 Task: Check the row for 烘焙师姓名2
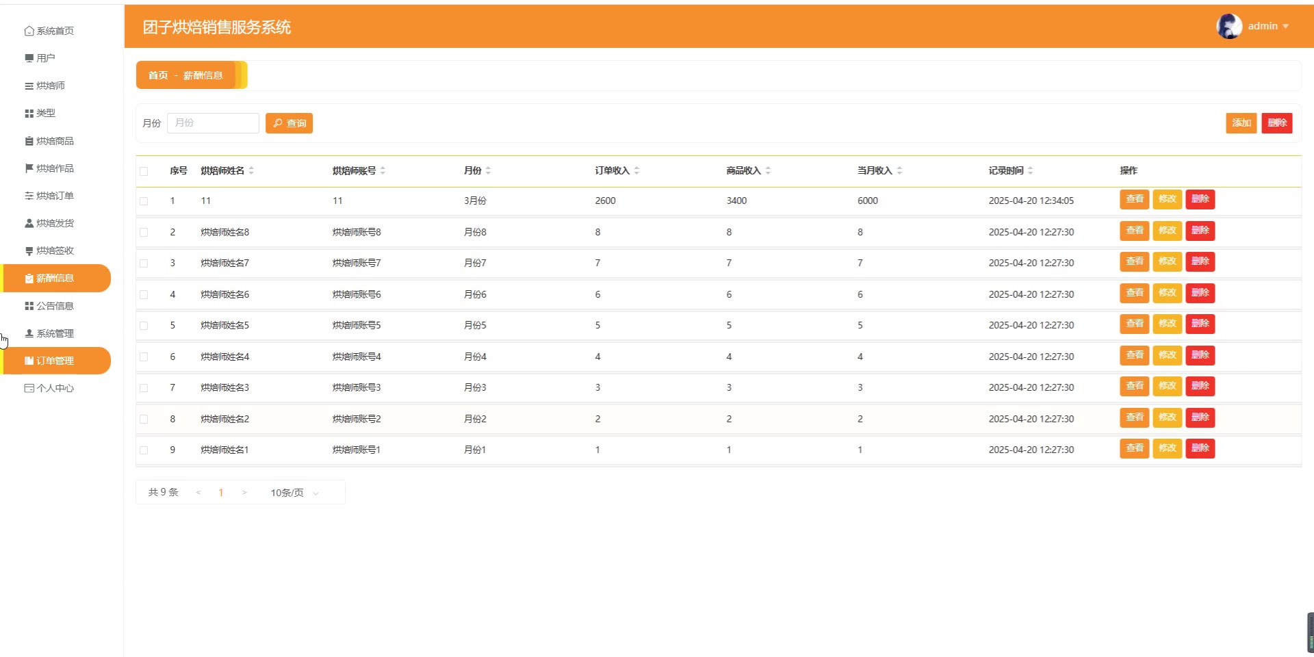pyautogui.click(x=144, y=420)
